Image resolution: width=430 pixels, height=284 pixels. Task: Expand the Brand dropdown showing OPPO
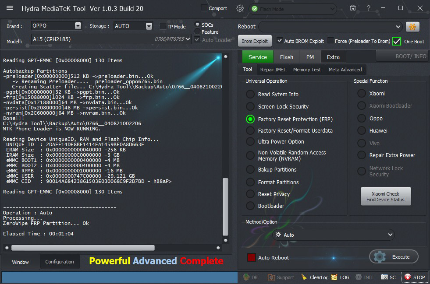point(78,26)
